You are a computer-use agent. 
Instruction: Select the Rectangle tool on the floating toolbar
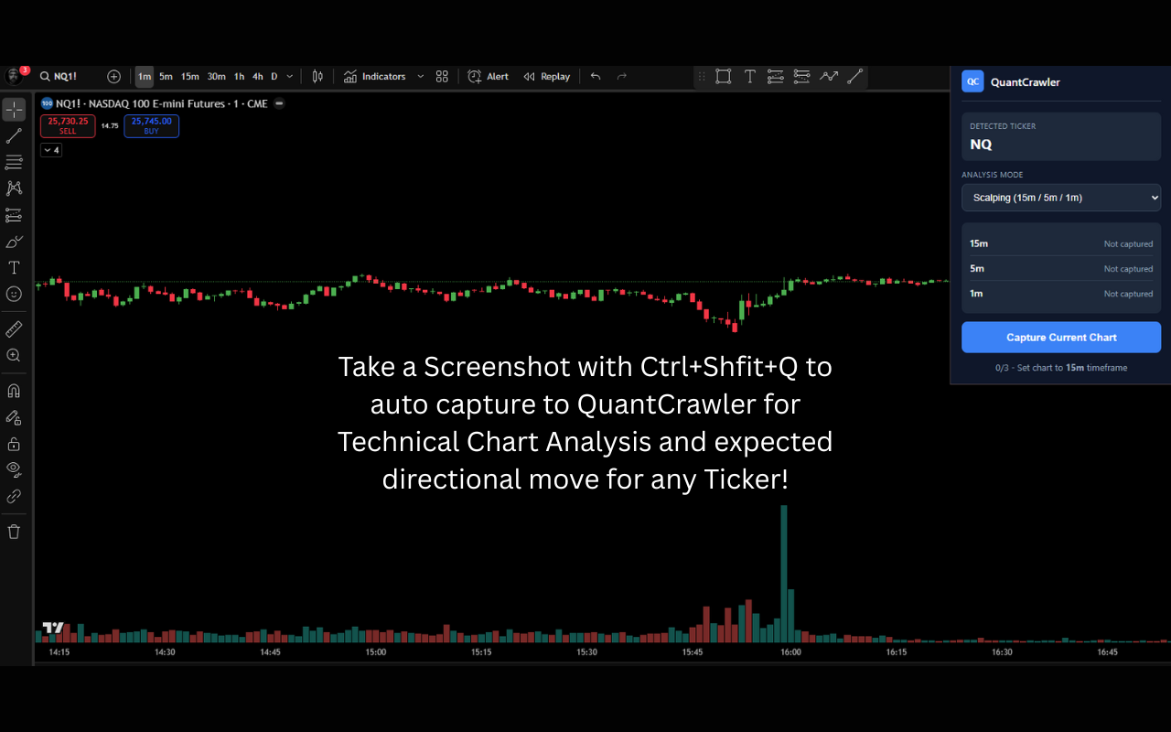point(723,77)
